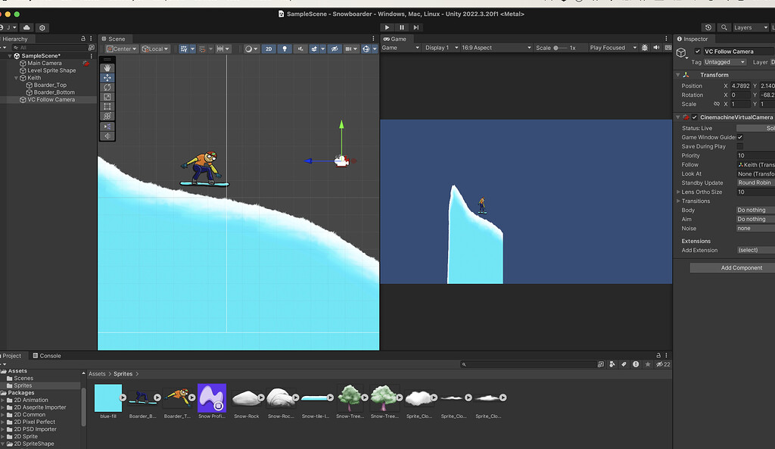Select the Rect tool in scene toolbar
Image resolution: width=775 pixels, height=449 pixels.
click(107, 107)
